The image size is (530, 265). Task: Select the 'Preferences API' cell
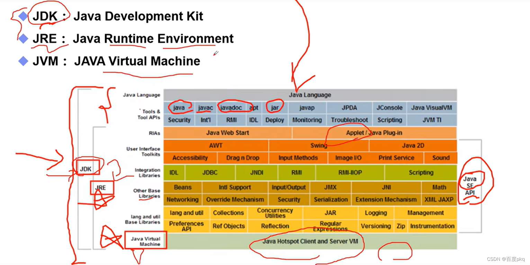pos(187,226)
